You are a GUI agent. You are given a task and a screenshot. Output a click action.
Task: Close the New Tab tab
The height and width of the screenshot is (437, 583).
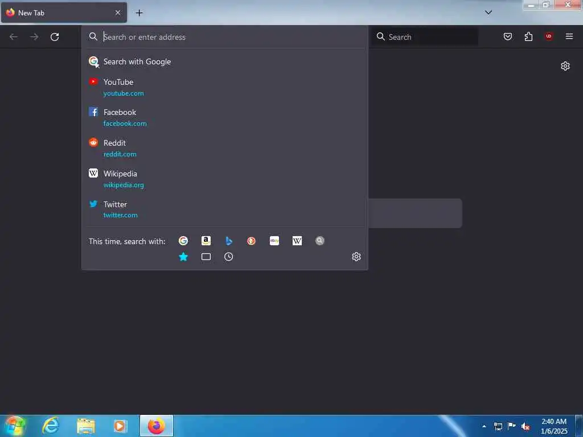click(x=118, y=13)
